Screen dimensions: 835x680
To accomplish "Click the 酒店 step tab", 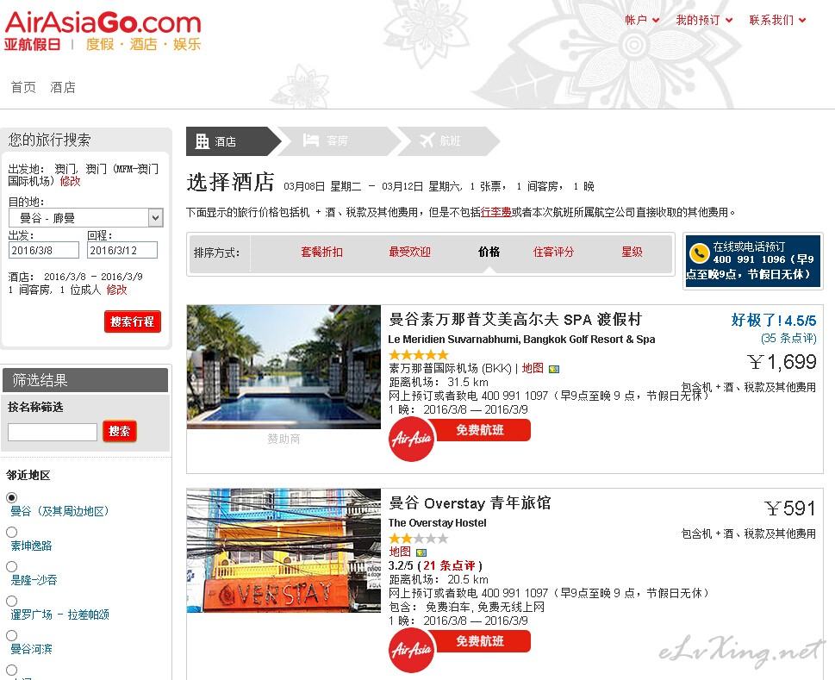I will (x=234, y=141).
